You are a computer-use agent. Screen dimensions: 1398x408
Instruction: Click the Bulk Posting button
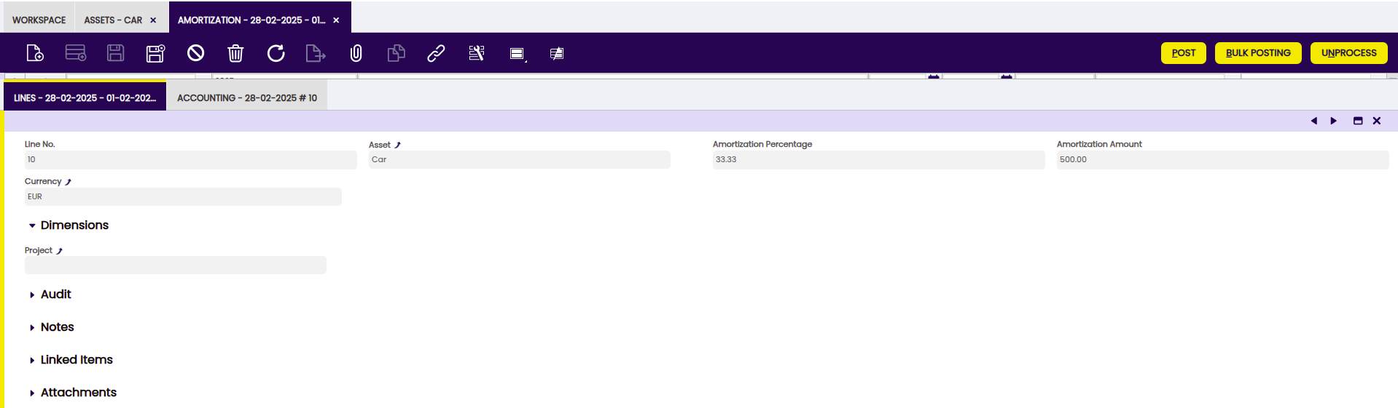coord(1258,53)
